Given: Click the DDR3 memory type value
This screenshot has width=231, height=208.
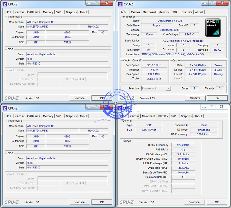Looking at the screenshot, I should pos(149,125).
